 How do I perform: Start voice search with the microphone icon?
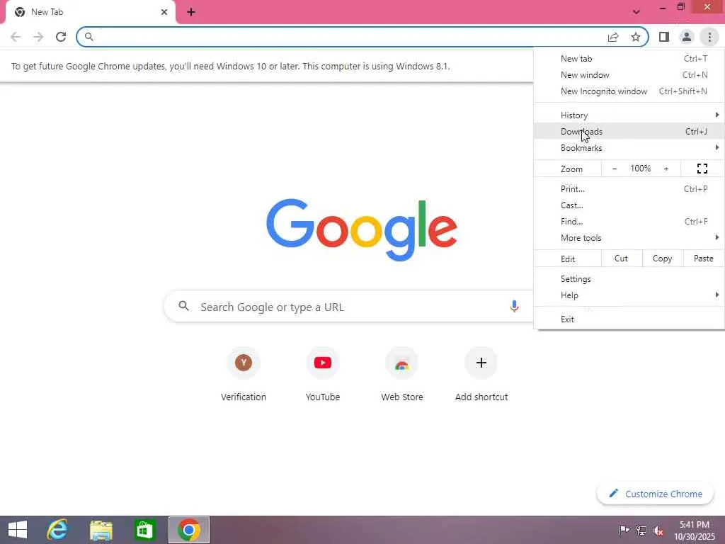[514, 306]
